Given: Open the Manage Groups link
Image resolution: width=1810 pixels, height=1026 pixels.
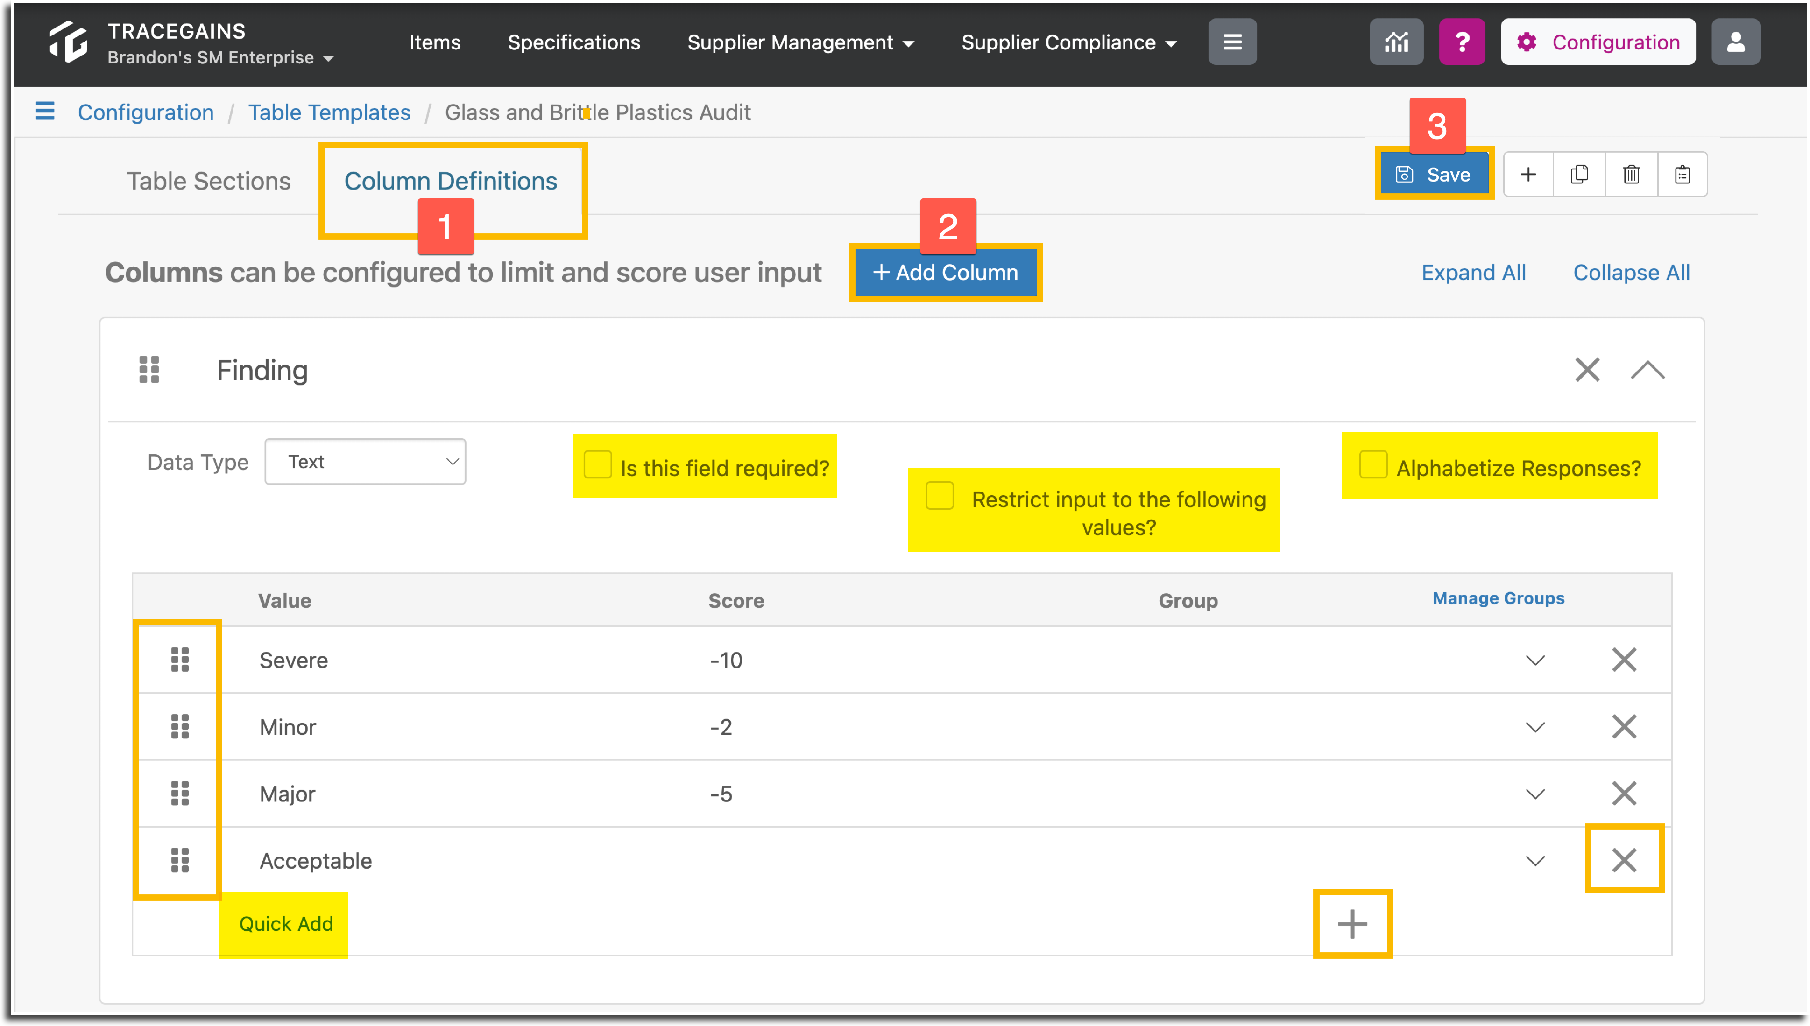Looking at the screenshot, I should pos(1499,598).
